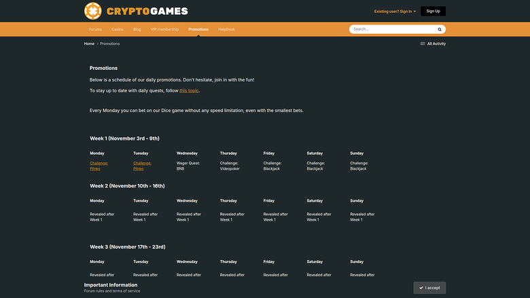Open the All Activity stream icon
The height and width of the screenshot is (298, 530).
coord(423,43)
